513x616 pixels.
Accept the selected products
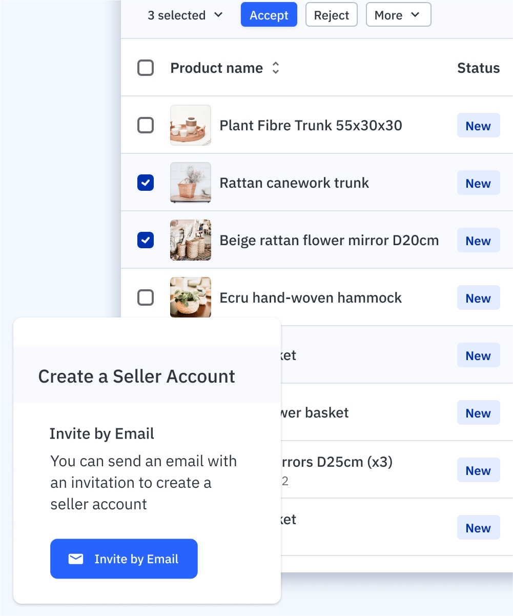point(269,15)
